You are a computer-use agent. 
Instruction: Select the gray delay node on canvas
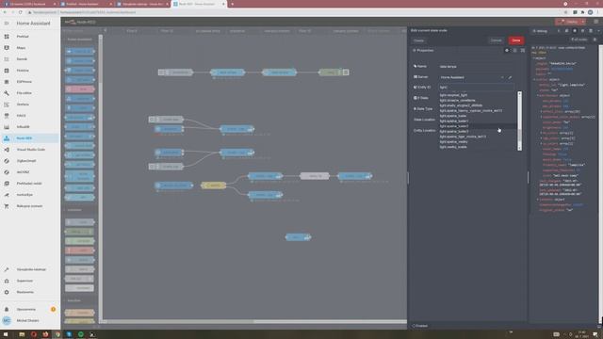coord(315,176)
